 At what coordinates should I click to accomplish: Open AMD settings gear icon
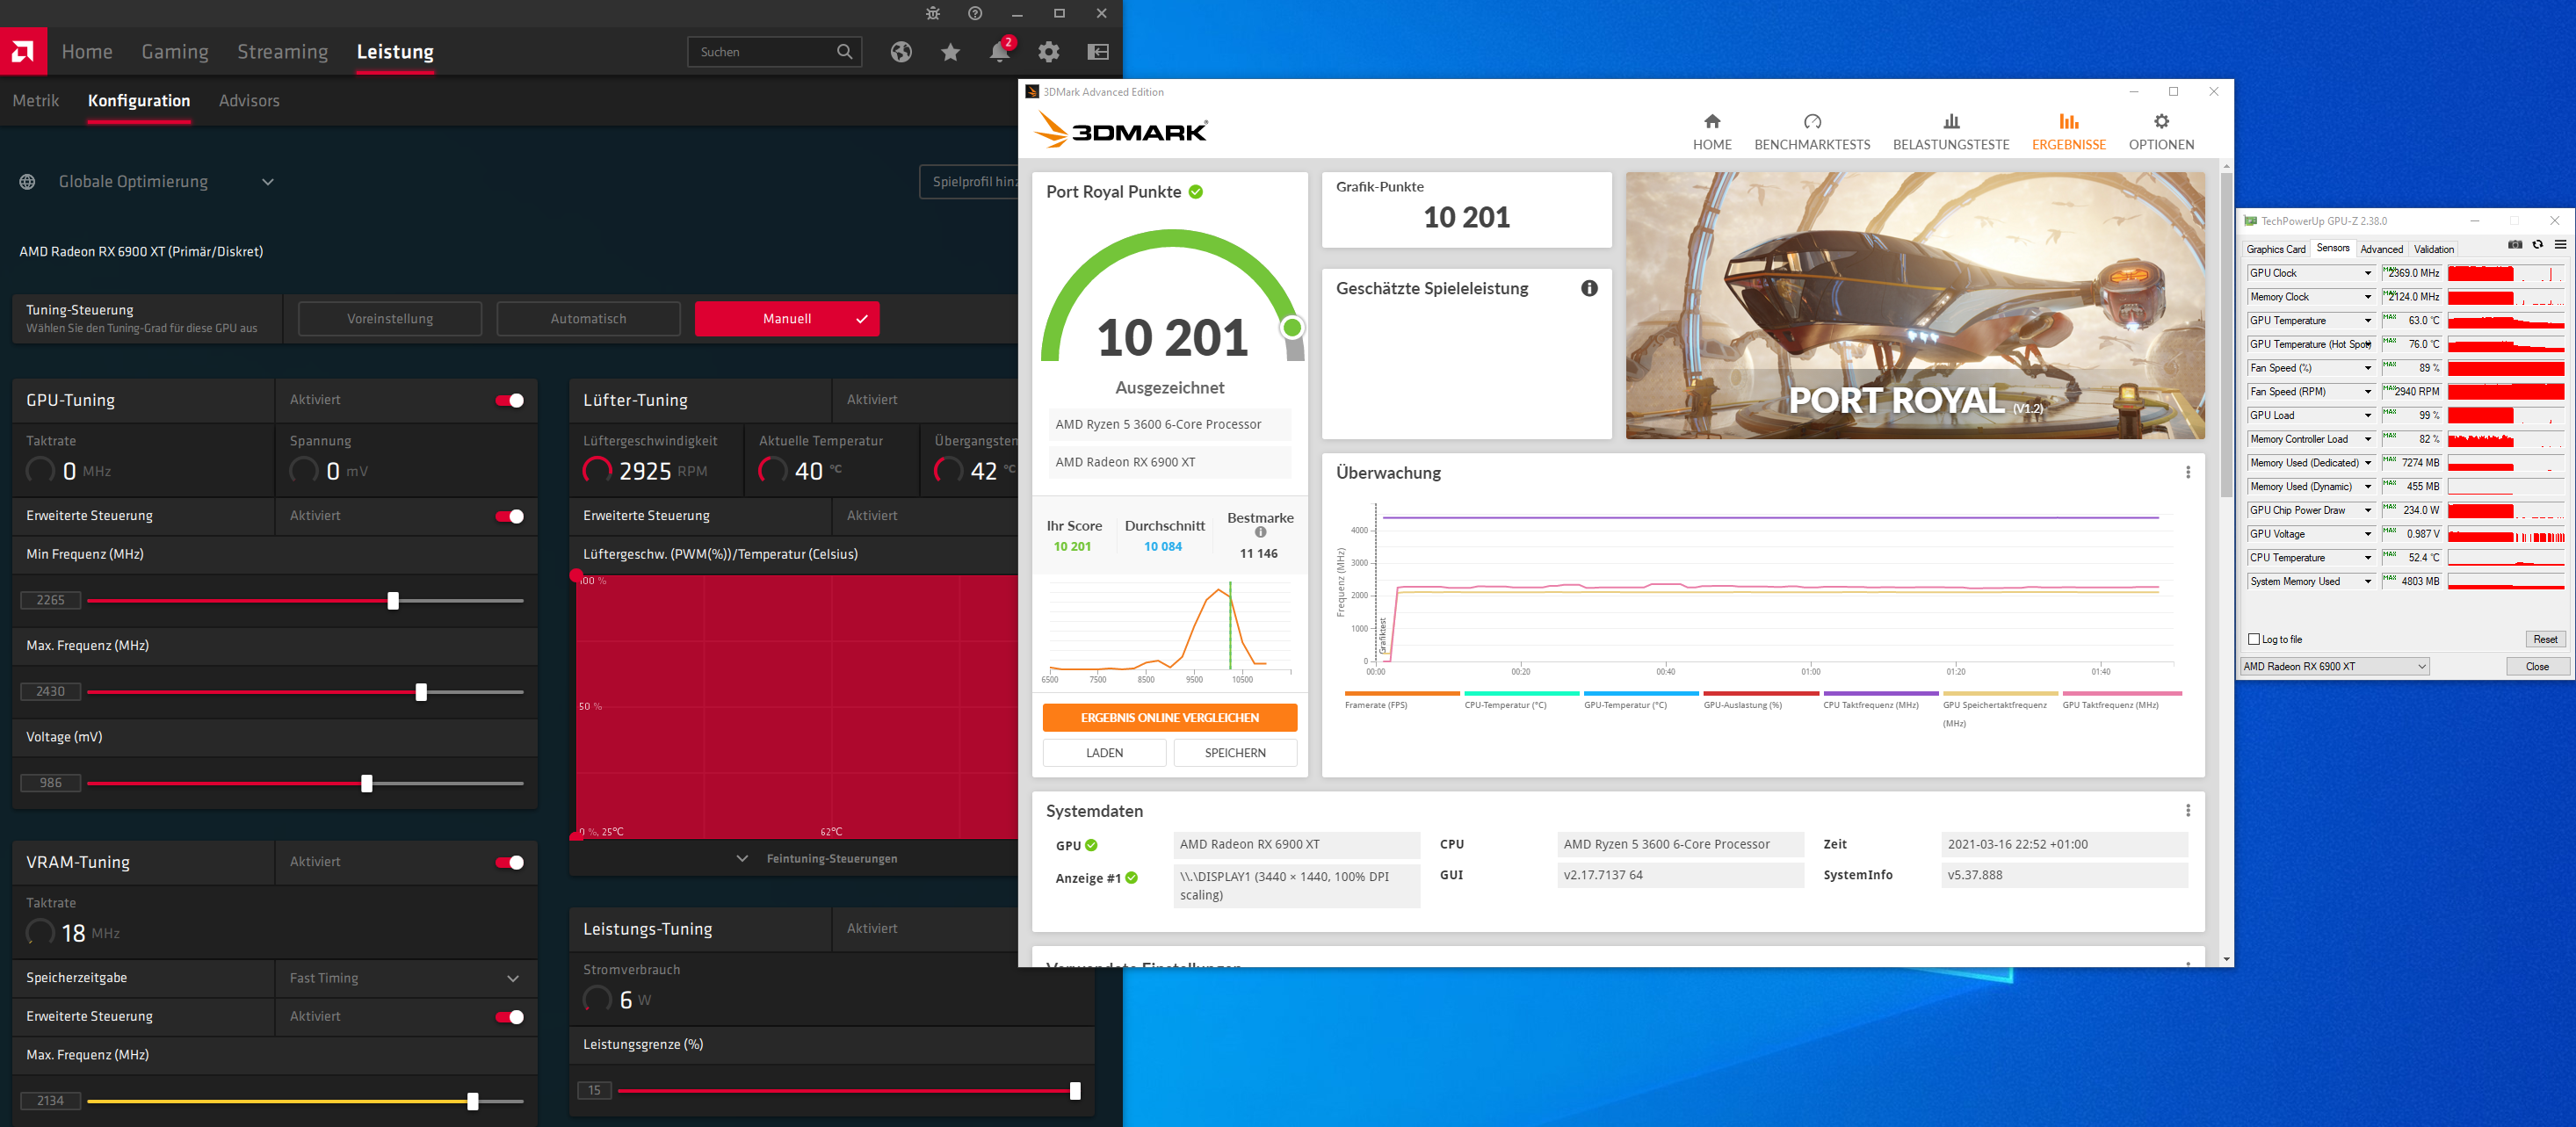pyautogui.click(x=1048, y=52)
